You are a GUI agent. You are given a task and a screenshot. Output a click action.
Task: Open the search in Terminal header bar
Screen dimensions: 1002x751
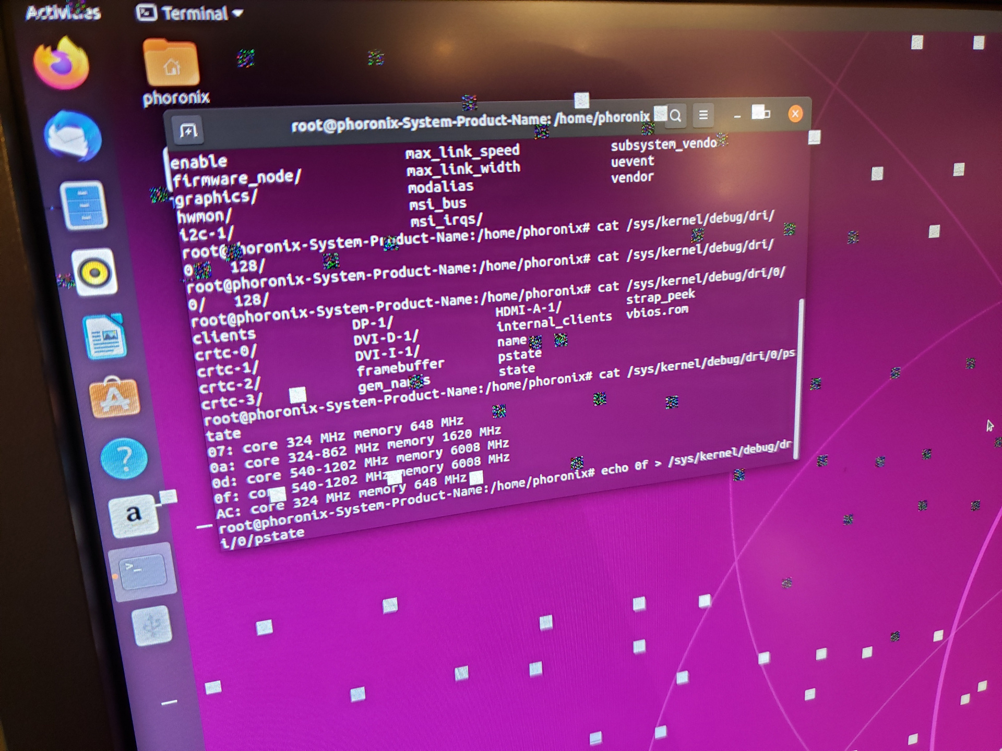[675, 115]
